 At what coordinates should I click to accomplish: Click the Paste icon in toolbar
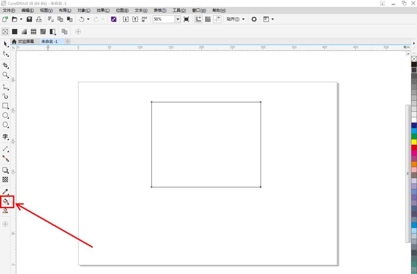pyautogui.click(x=70, y=19)
